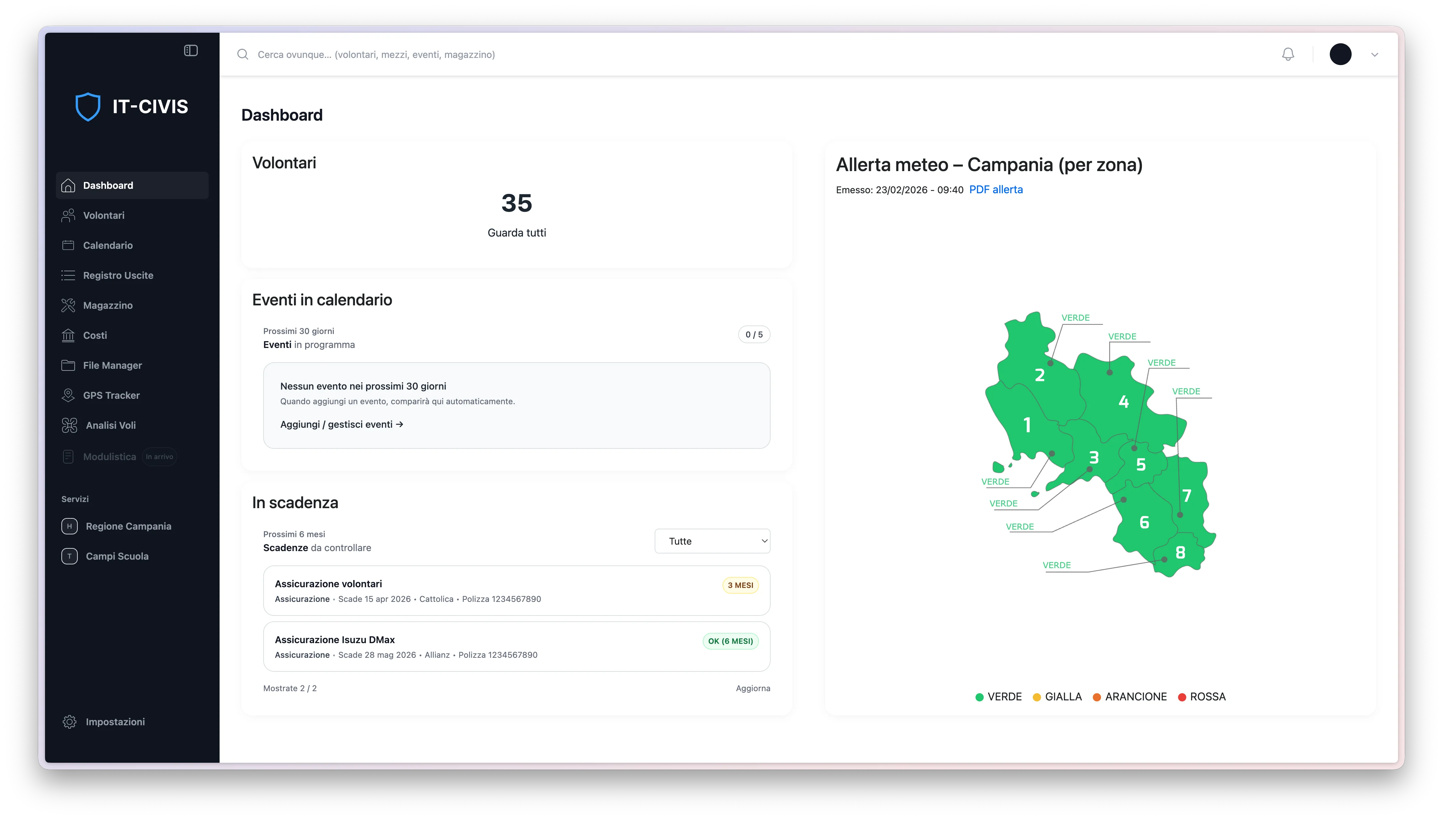Open File Manager from the sidebar
Viewport: 1443px width, 820px height.
[x=132, y=365]
